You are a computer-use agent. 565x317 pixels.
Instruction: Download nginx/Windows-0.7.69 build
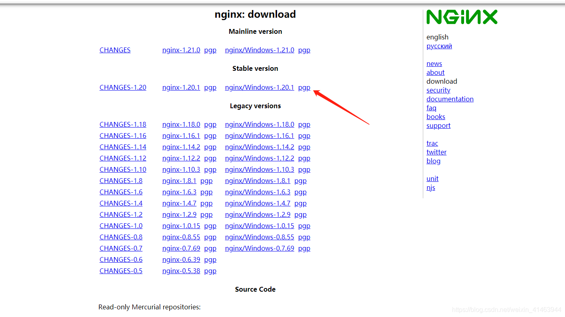point(259,248)
